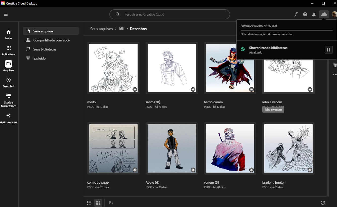Open the hamburger menu

pos(6,14)
